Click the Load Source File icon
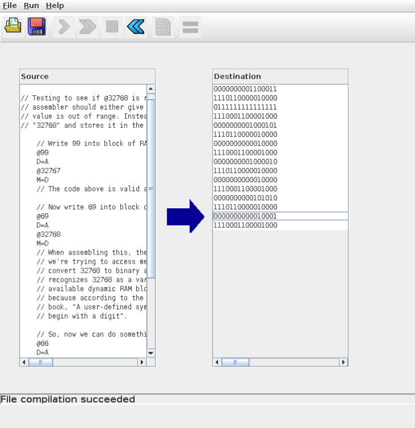The width and height of the screenshot is (415, 428). (x=13, y=27)
